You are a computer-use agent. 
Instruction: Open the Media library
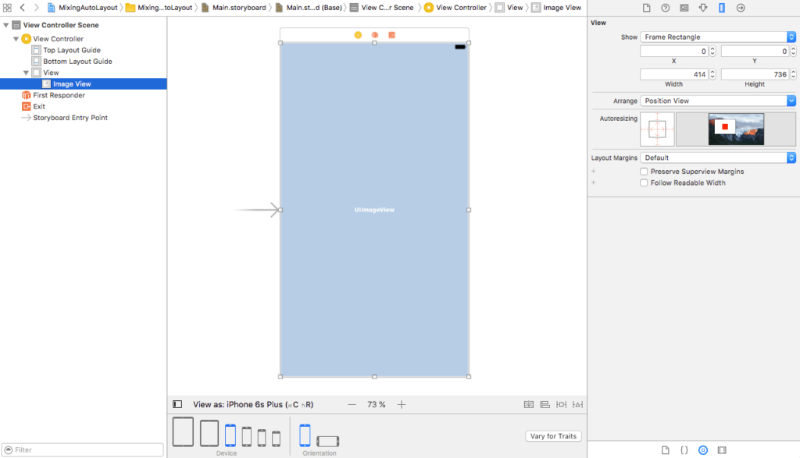coord(721,449)
